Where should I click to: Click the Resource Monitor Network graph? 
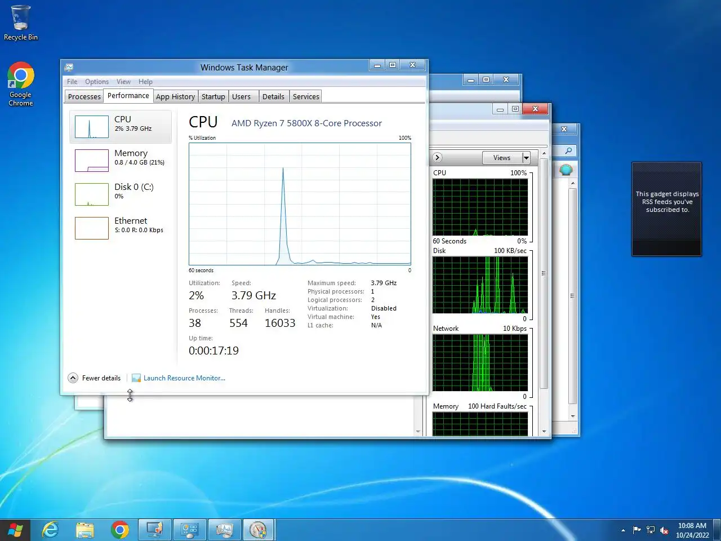(480, 363)
